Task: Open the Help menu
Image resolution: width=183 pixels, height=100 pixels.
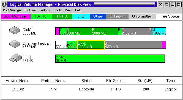Action: pos(78,10)
